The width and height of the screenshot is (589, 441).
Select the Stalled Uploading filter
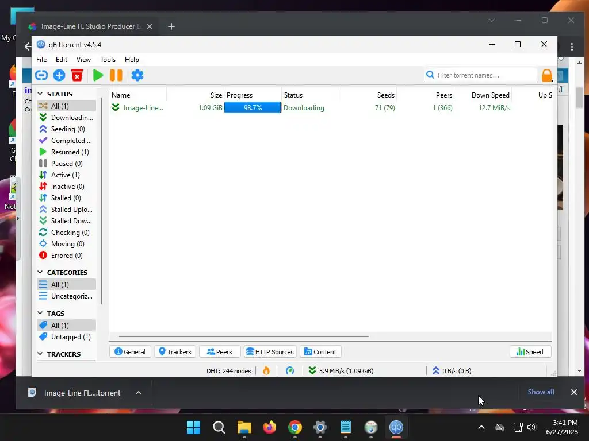pyautogui.click(x=67, y=209)
